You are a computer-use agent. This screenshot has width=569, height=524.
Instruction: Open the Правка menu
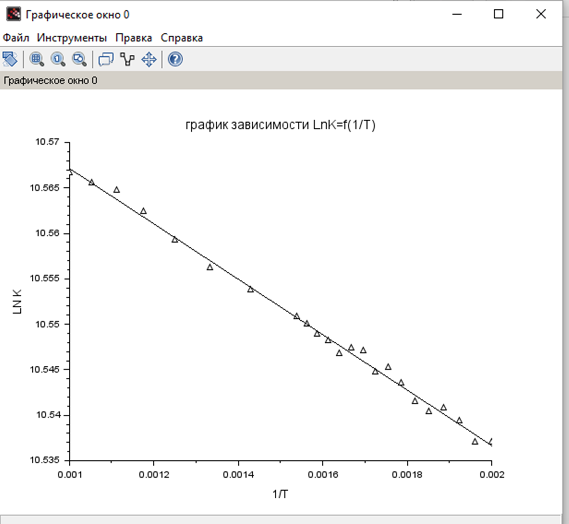pos(133,38)
